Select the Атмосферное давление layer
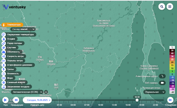This screenshot has height=108, width=177. (x=18, y=65)
